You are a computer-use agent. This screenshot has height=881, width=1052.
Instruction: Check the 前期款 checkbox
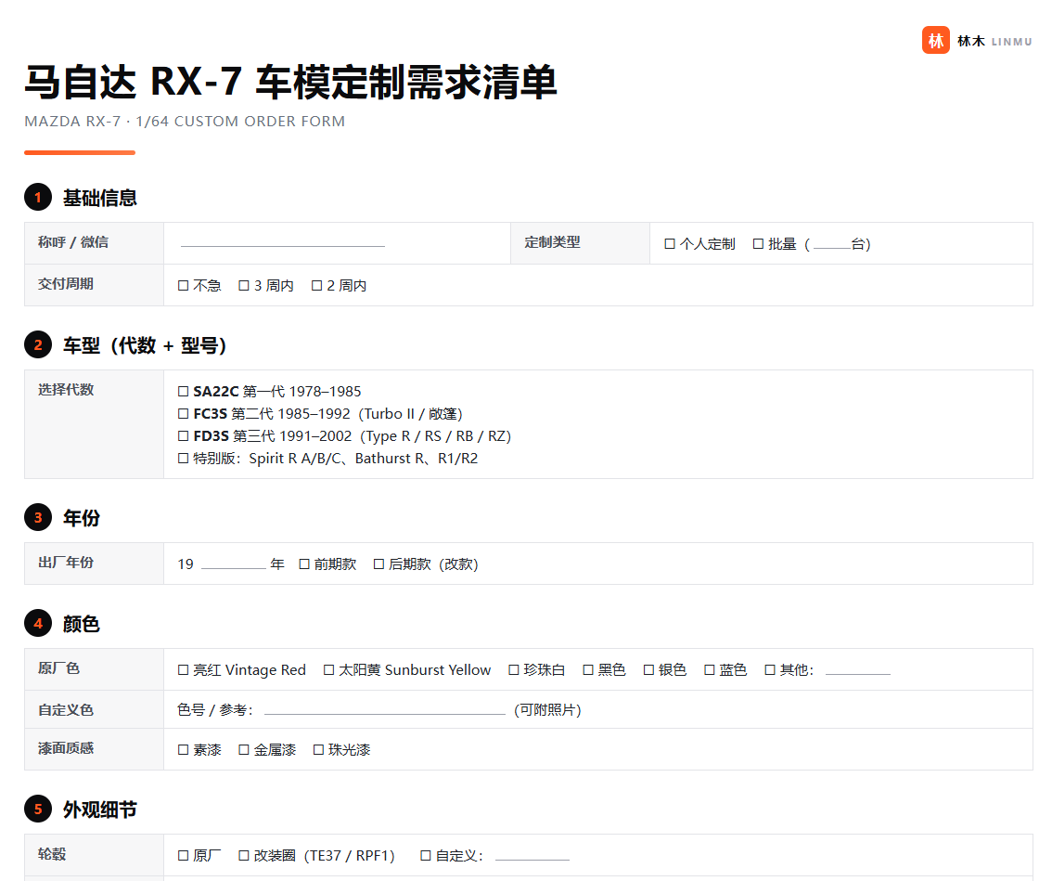[x=304, y=564]
